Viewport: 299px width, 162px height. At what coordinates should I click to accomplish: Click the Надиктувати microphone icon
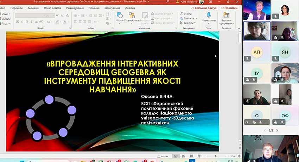click(x=209, y=15)
